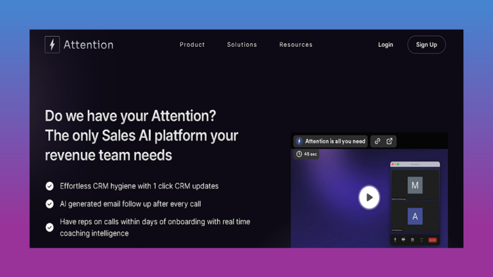The width and height of the screenshot is (493, 277).
Task: Click 'Effortless CRM hygiene with 1 click CRM updates'
Action: [139, 186]
